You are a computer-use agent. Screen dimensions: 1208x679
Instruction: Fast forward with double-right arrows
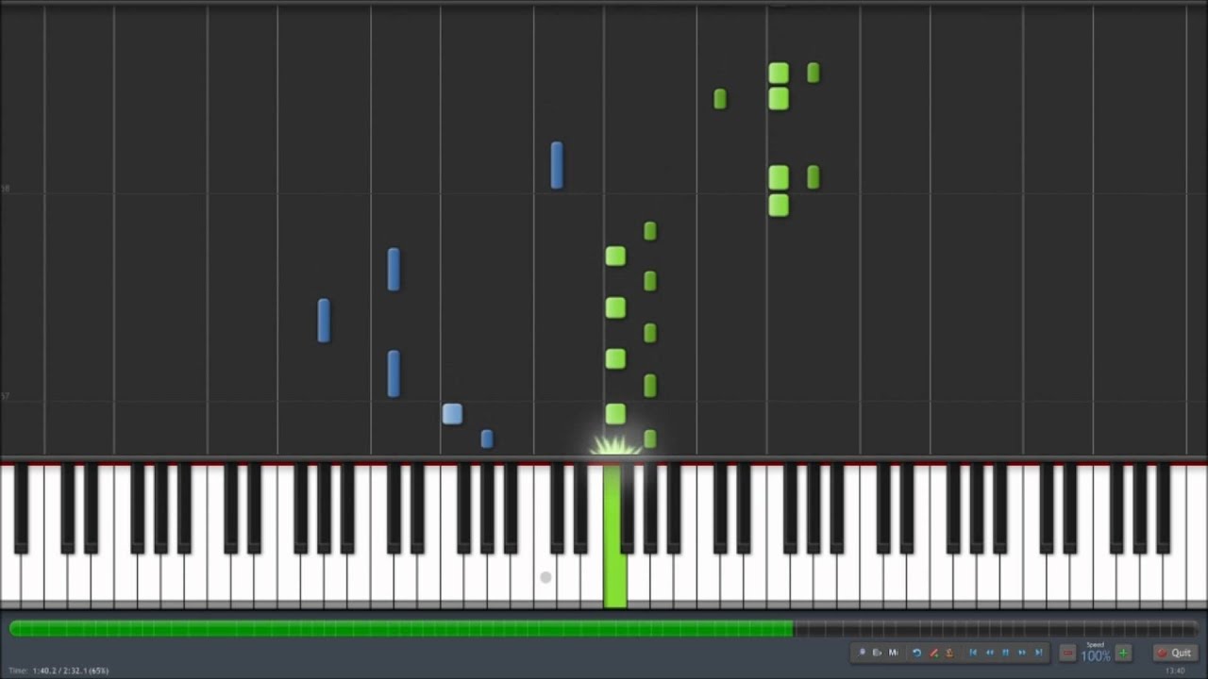tap(1022, 653)
